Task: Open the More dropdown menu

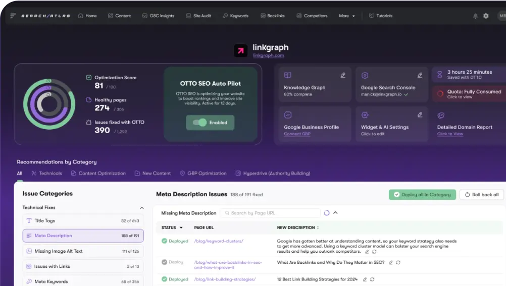Action: coord(347,16)
